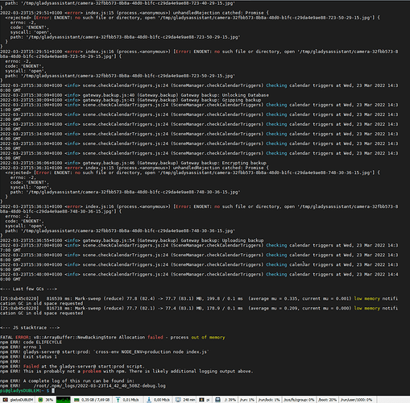410x403 pixels.
Task: Click the 15:29:51 index.js:16 error line
Action: (199, 54)
